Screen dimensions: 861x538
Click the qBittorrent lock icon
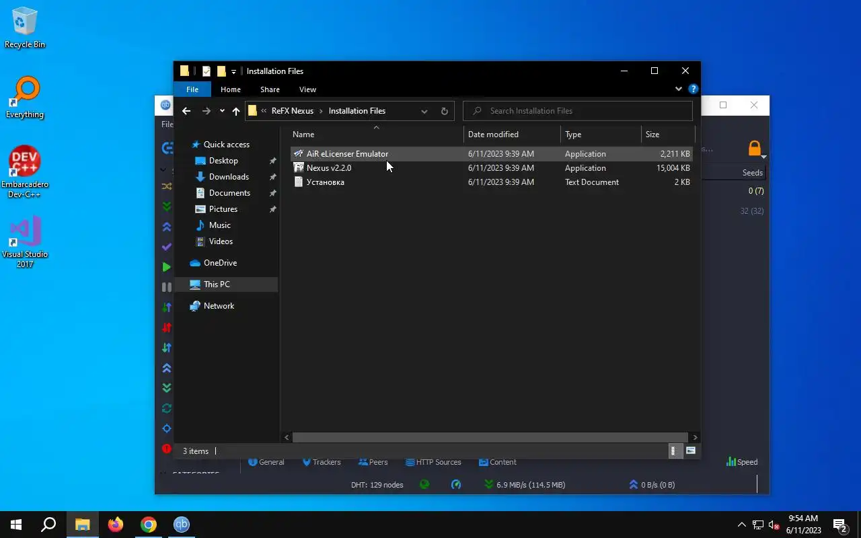point(755,148)
